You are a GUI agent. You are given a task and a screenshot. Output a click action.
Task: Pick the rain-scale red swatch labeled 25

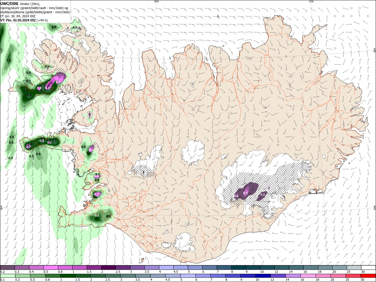[x=353, y=276]
